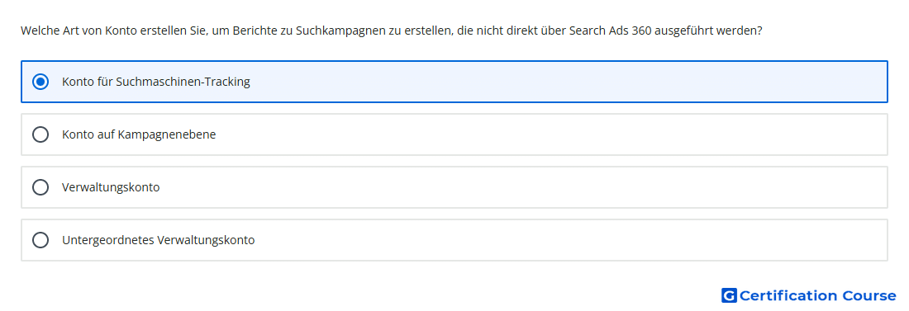Click empty area of highlighted Suchmaschinen-Tracking row
The image size is (909, 311).
569,82
